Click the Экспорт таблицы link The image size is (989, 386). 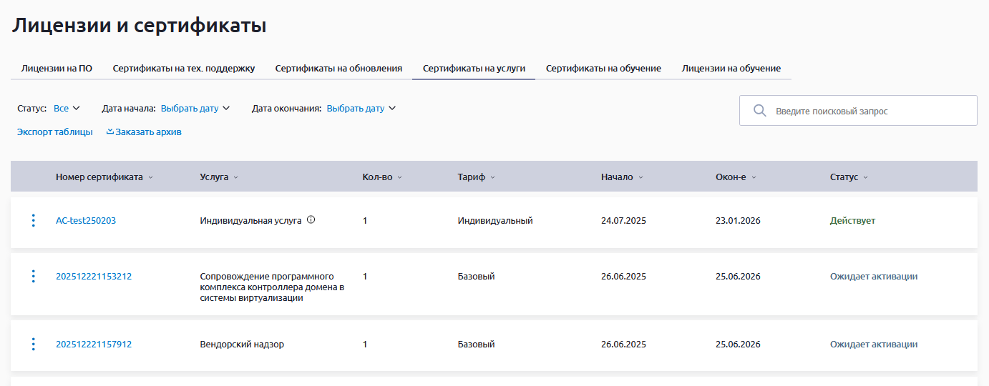pos(55,132)
